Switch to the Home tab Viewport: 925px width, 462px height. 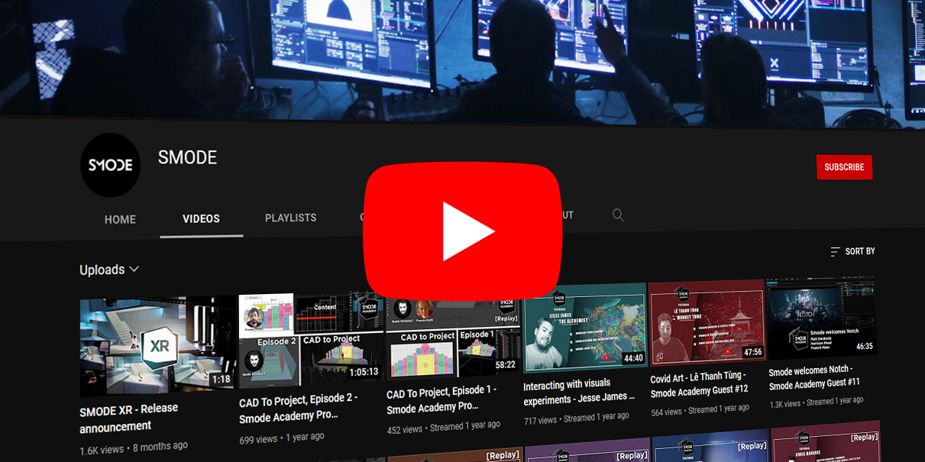pyautogui.click(x=120, y=219)
